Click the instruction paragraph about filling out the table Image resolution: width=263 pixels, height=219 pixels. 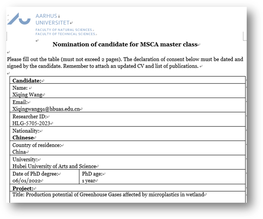click(x=125, y=63)
